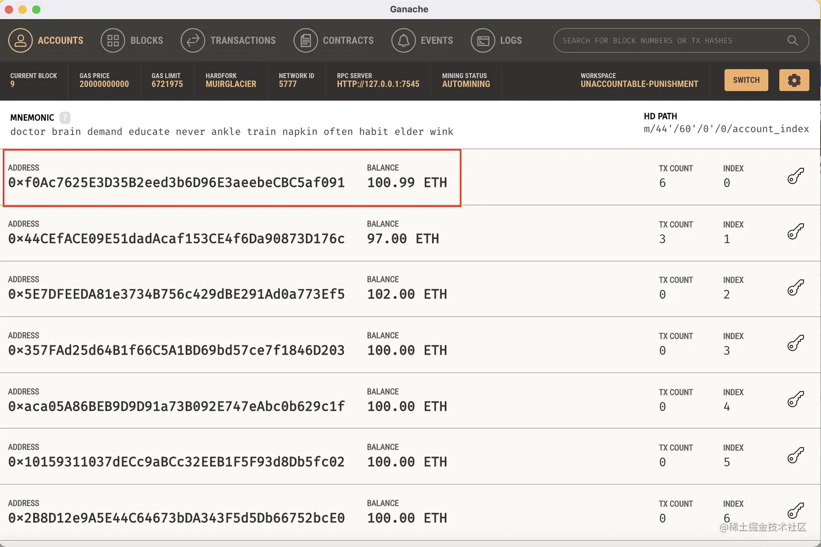Click the Events bell icon
821x547 pixels.
(x=403, y=41)
